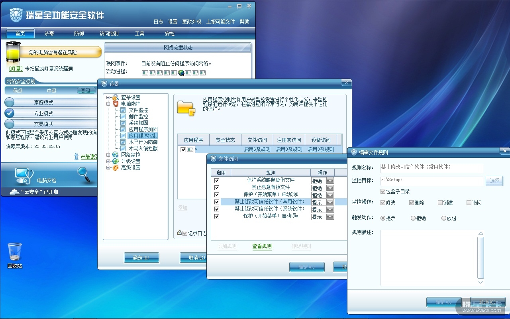Enable the 访问 monitoring operation checkbox
Viewport: 510px width, 319px height.
469,203
